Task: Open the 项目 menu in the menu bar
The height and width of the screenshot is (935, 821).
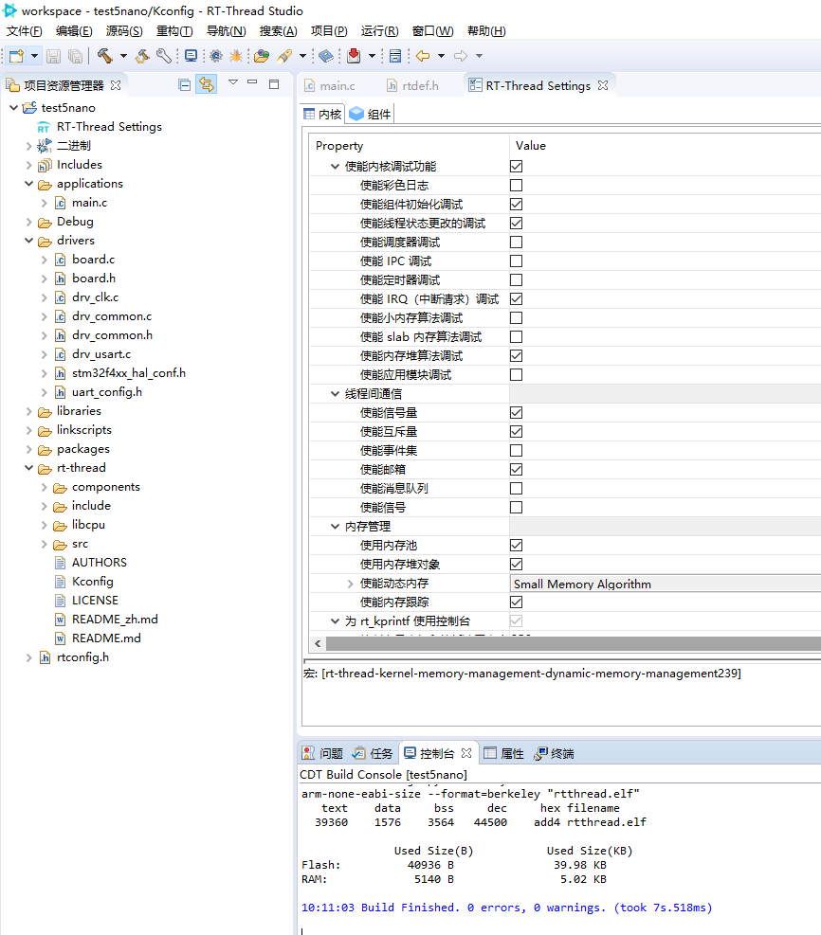Action: (328, 30)
